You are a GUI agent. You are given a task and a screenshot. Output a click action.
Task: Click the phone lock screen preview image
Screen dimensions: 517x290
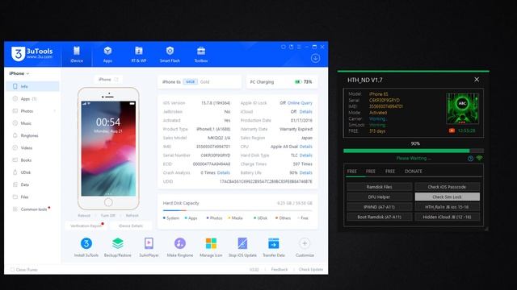pyautogui.click(x=108, y=148)
